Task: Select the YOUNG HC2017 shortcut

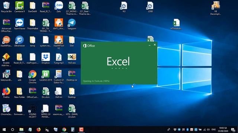Action: [32, 111]
